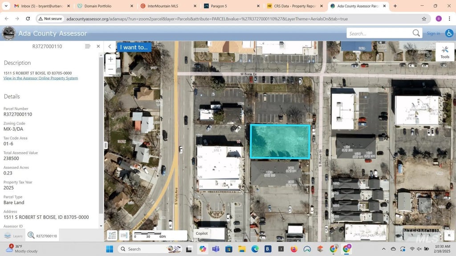Switch to the InterMountain MLS browser tab
Screen dimensions: 456x256
point(165,6)
